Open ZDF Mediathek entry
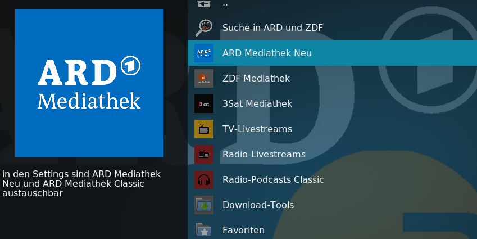Viewport: 477px width, 239px height. pos(332,78)
